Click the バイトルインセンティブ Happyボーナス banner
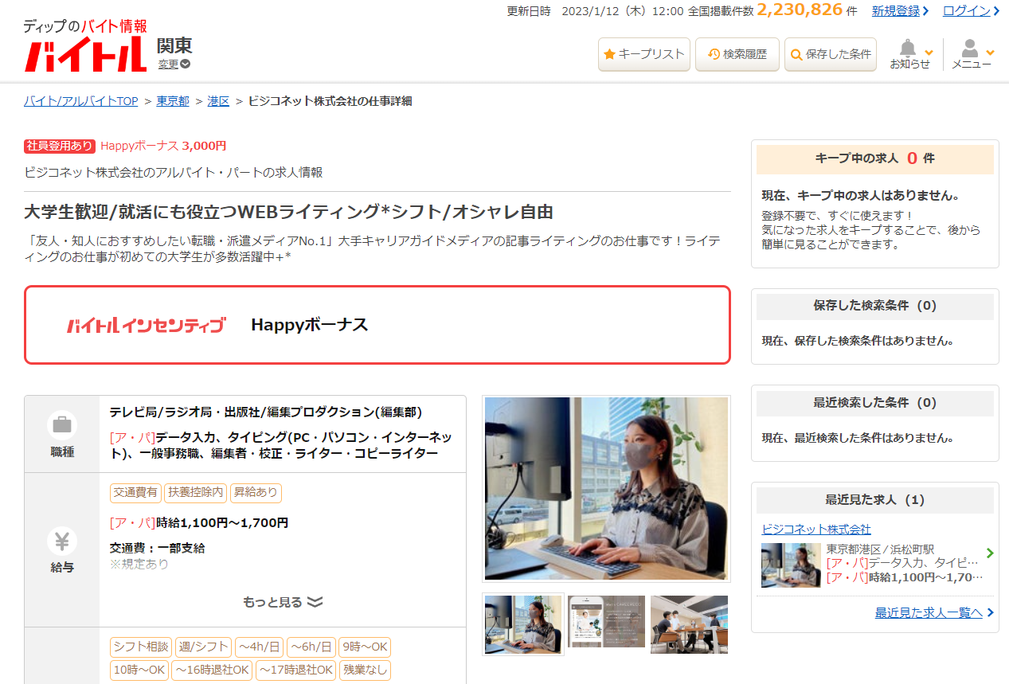 pyautogui.click(x=377, y=325)
